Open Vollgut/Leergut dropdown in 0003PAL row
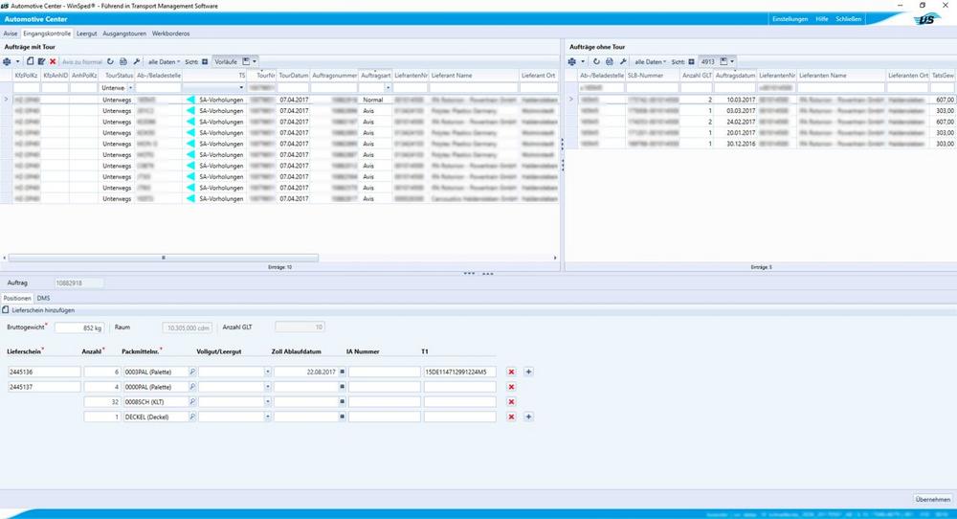The height and width of the screenshot is (519, 957). pyautogui.click(x=267, y=372)
